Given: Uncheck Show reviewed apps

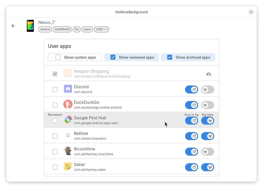Looking at the screenshot, I should point(113,57).
